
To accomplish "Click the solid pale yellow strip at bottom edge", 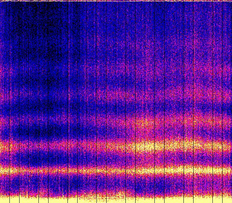I will (116, 200).
